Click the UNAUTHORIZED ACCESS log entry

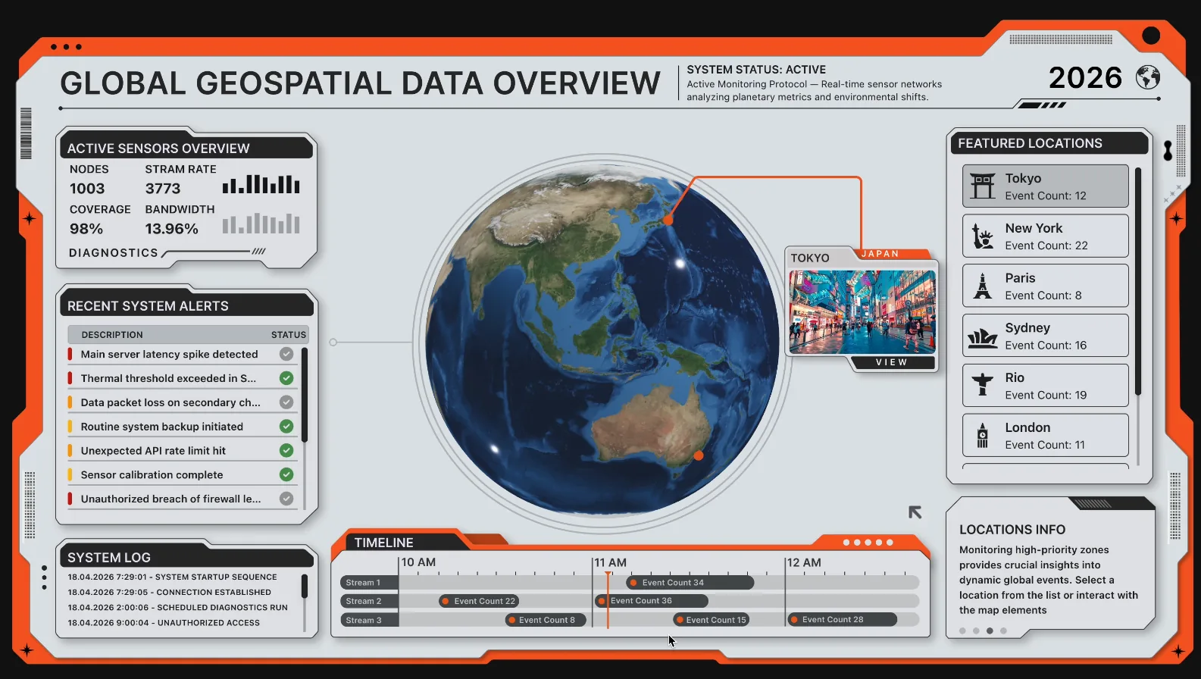point(164,623)
